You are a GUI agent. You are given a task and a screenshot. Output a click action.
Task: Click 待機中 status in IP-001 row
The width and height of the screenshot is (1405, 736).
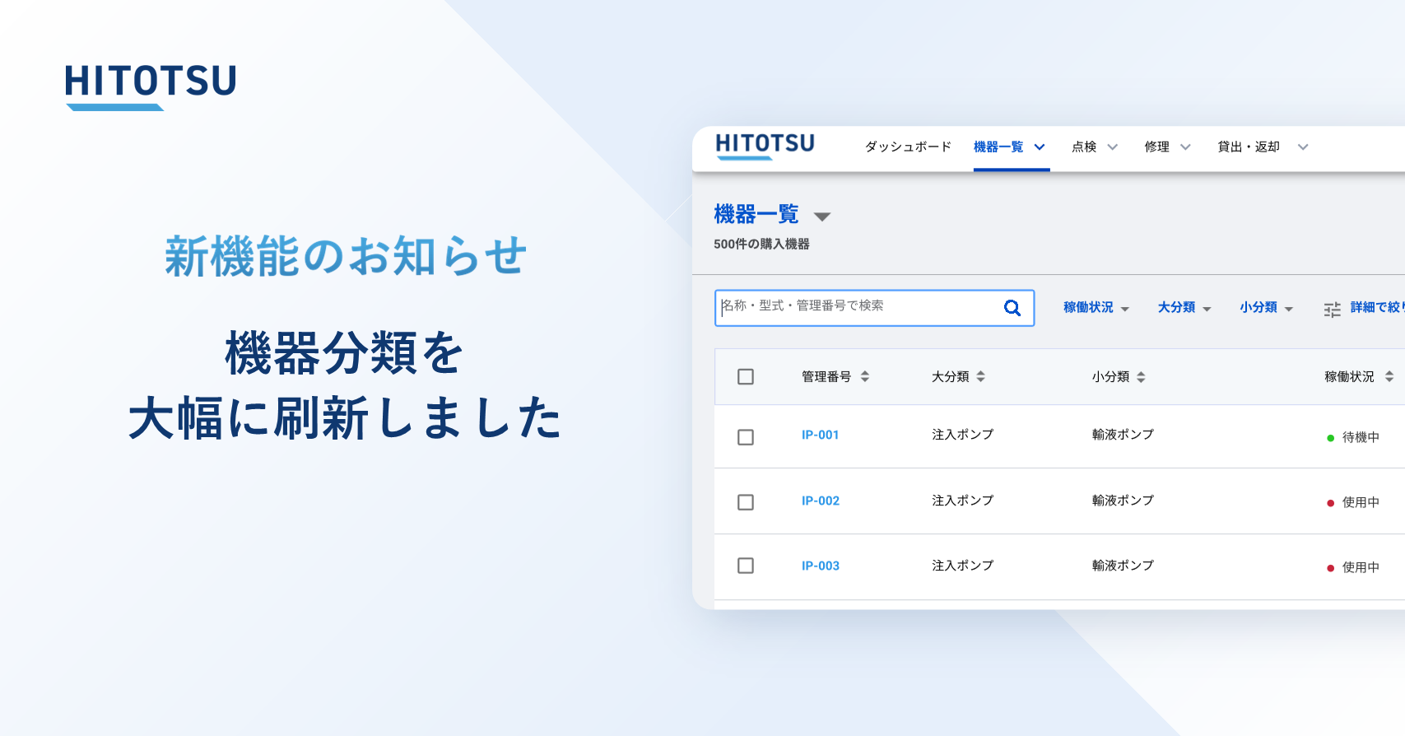(1361, 437)
